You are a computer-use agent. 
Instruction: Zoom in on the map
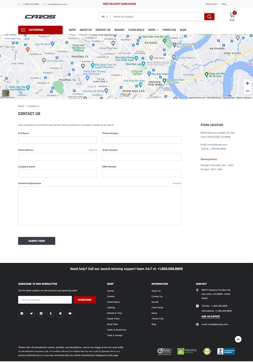247,83
